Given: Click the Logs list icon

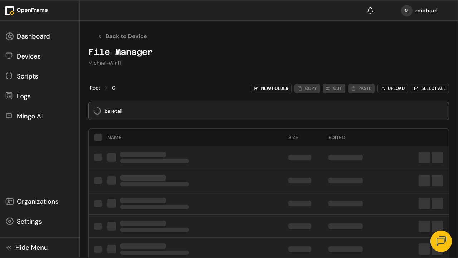Looking at the screenshot, I should click(x=9, y=96).
